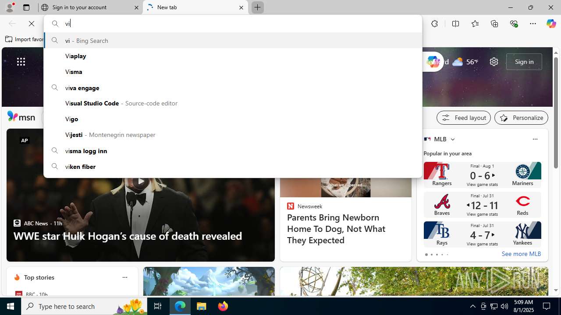Viewport: 561px width, 315px height.
Task: Click 'See more MLB' link
Action: [521, 254]
